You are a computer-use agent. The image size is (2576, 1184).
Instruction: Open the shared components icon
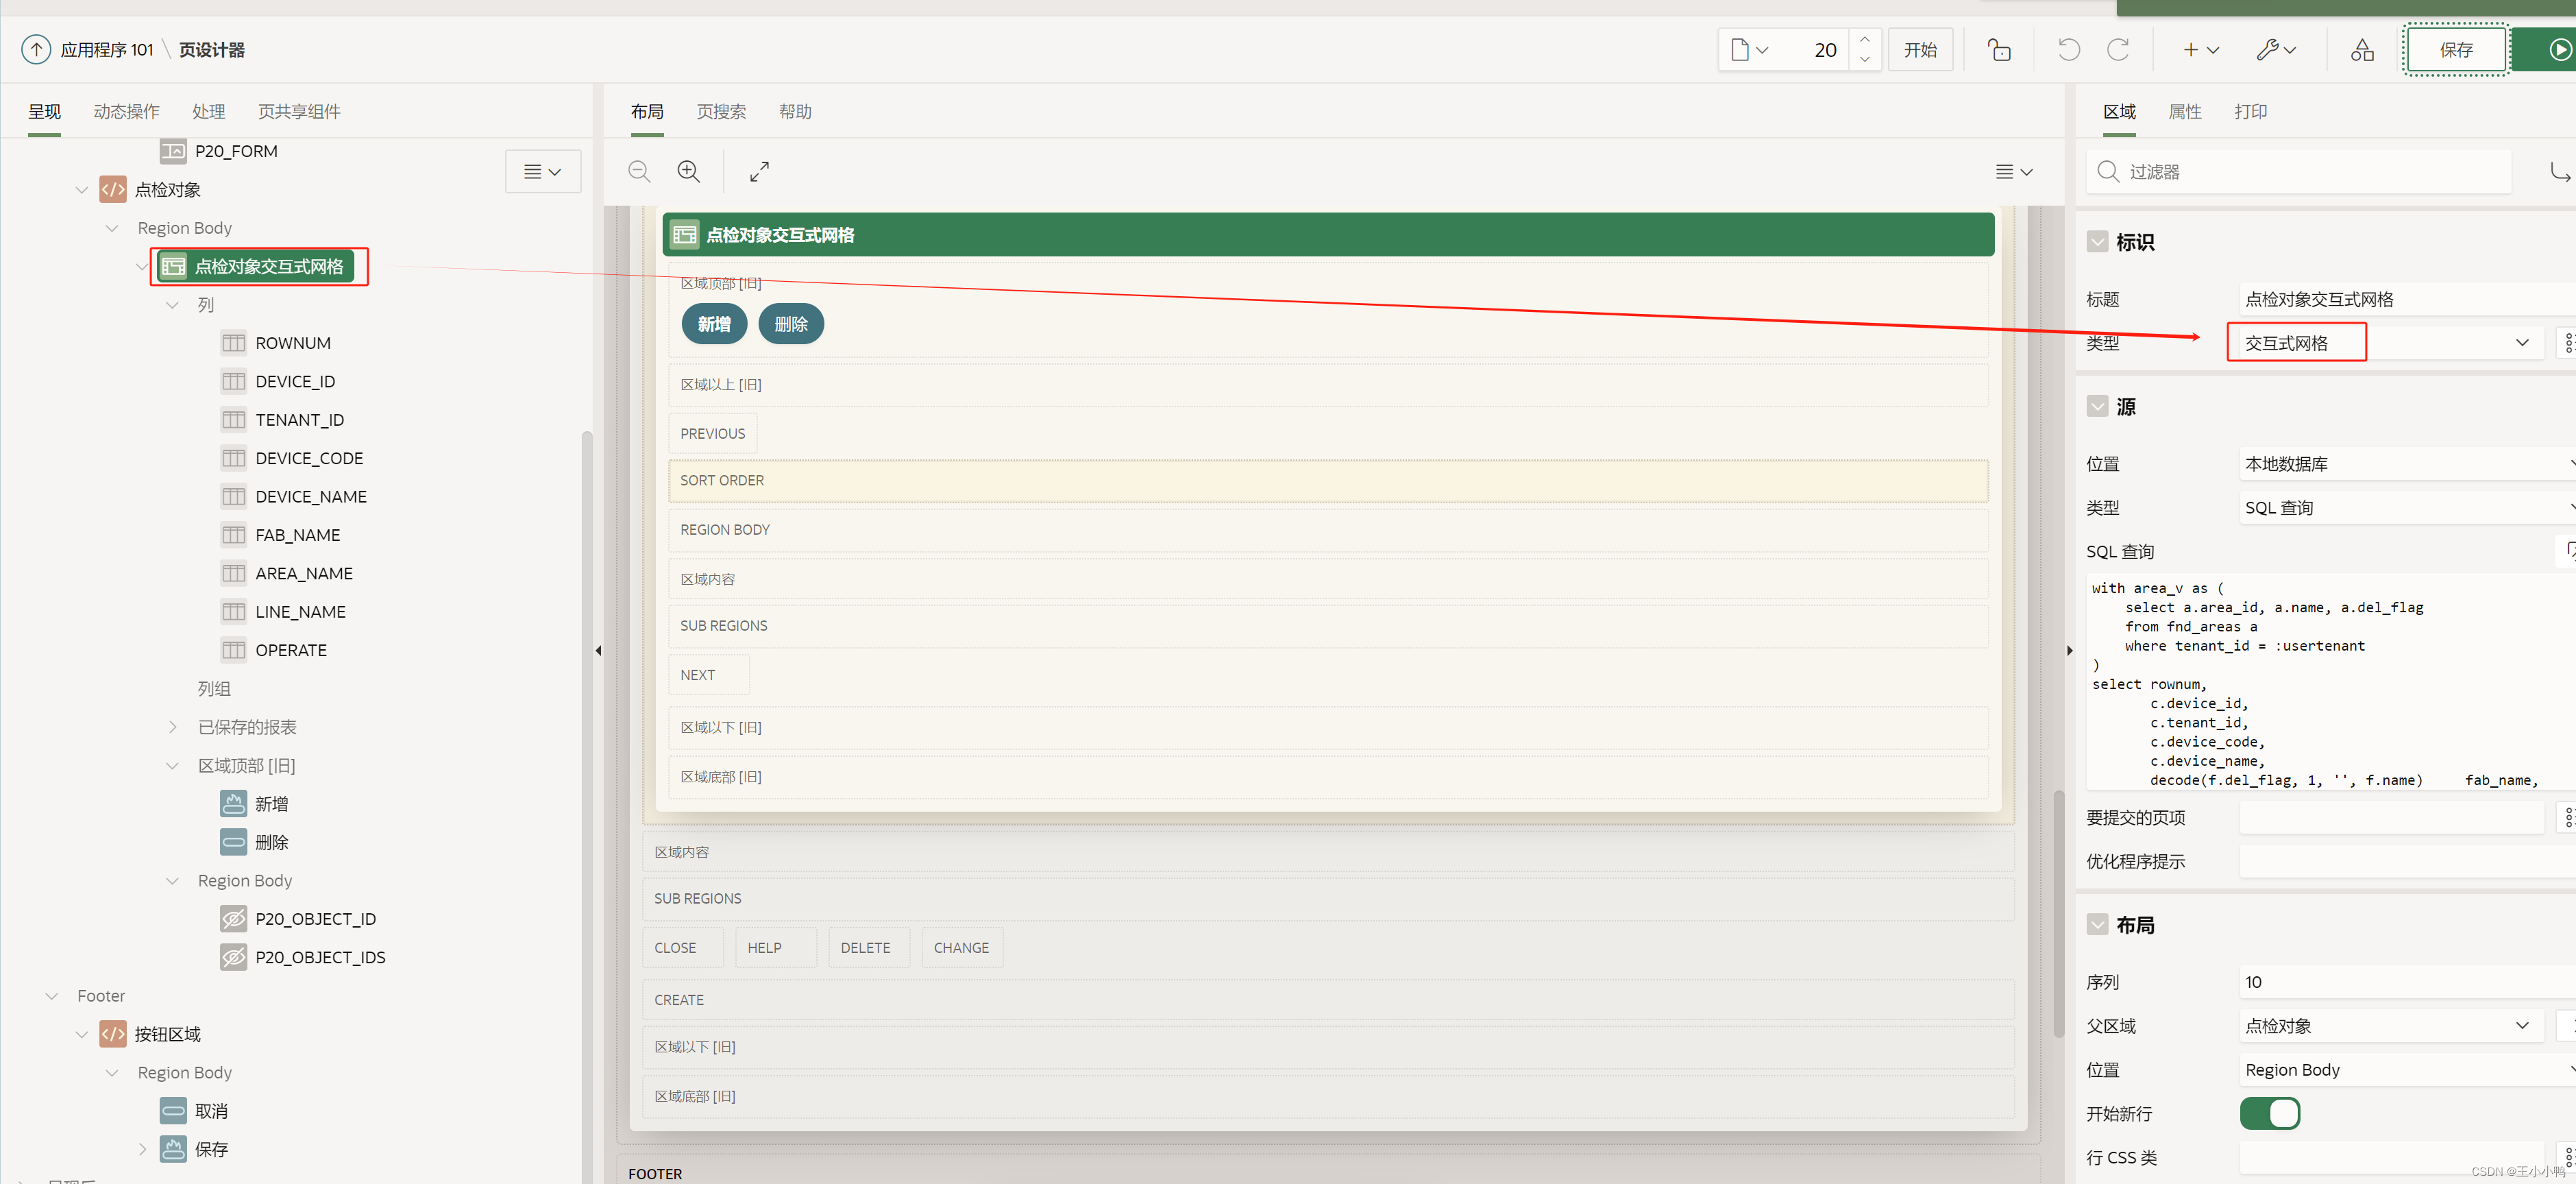2362,50
